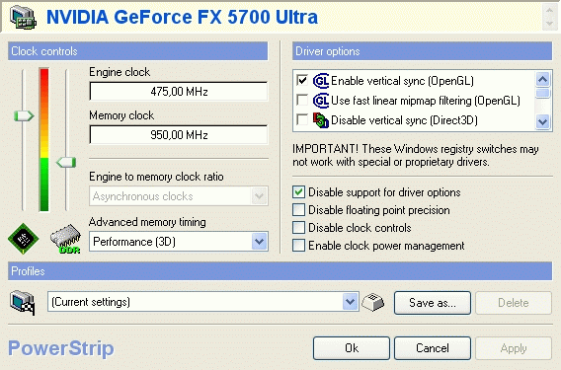Enable clock power management checkbox
561x370 pixels.
pyautogui.click(x=298, y=246)
